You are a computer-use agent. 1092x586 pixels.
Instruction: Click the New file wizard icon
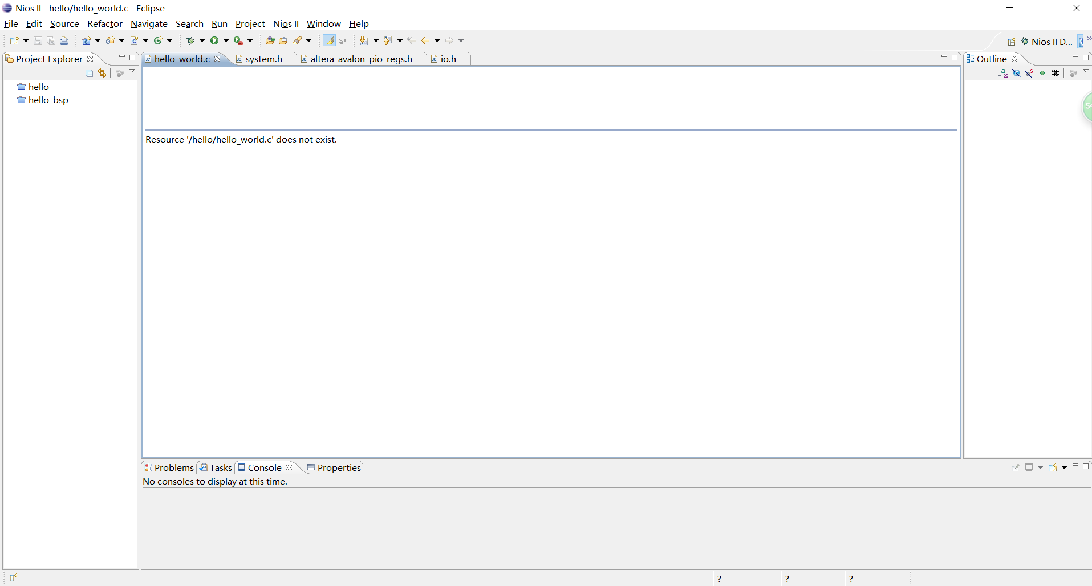[14, 40]
